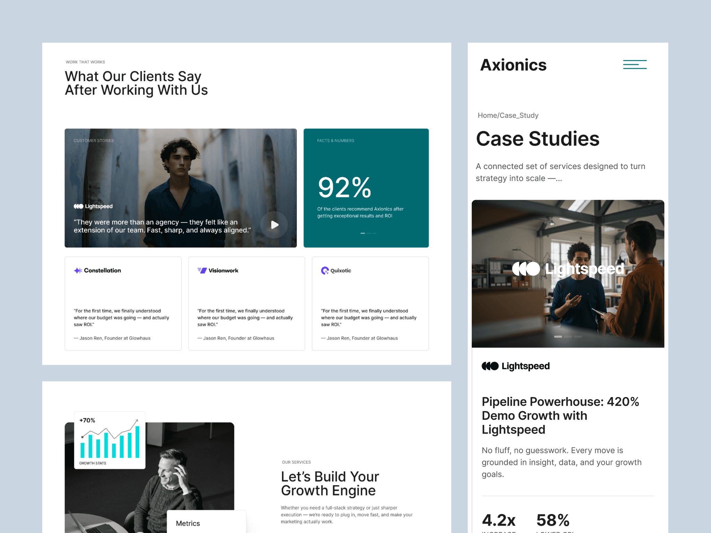Select the Quixotic logo icon
711x533 pixels.
[325, 270]
